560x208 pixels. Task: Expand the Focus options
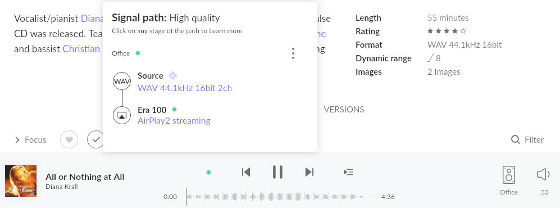click(x=30, y=140)
